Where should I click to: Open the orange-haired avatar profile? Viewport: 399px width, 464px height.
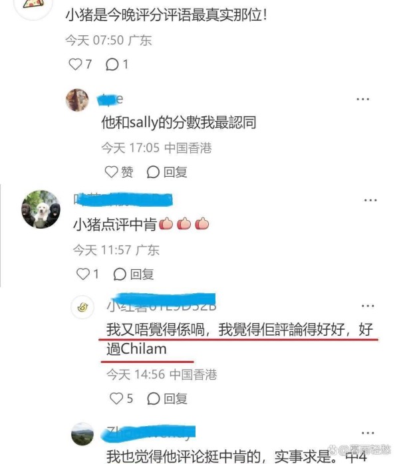click(x=77, y=100)
